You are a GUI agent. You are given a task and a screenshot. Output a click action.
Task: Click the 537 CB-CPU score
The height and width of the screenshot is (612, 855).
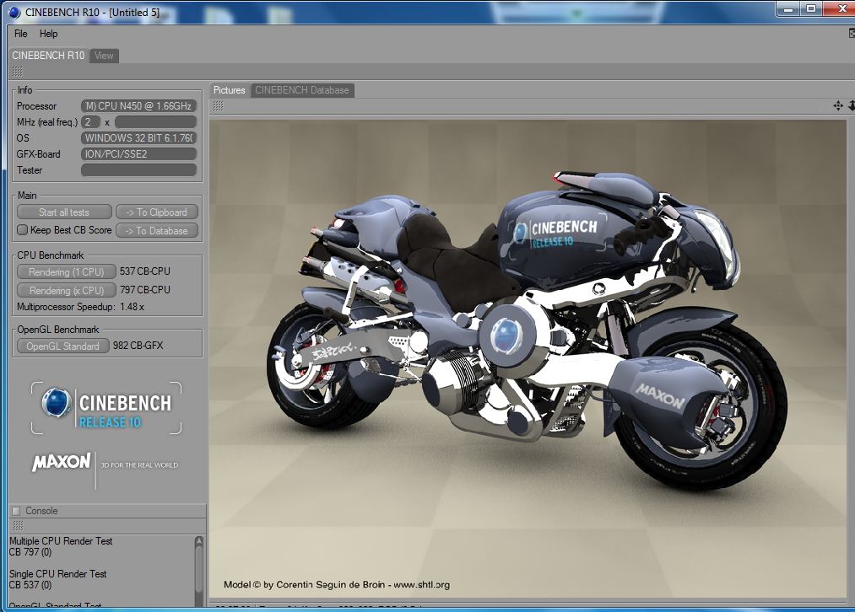pyautogui.click(x=145, y=271)
